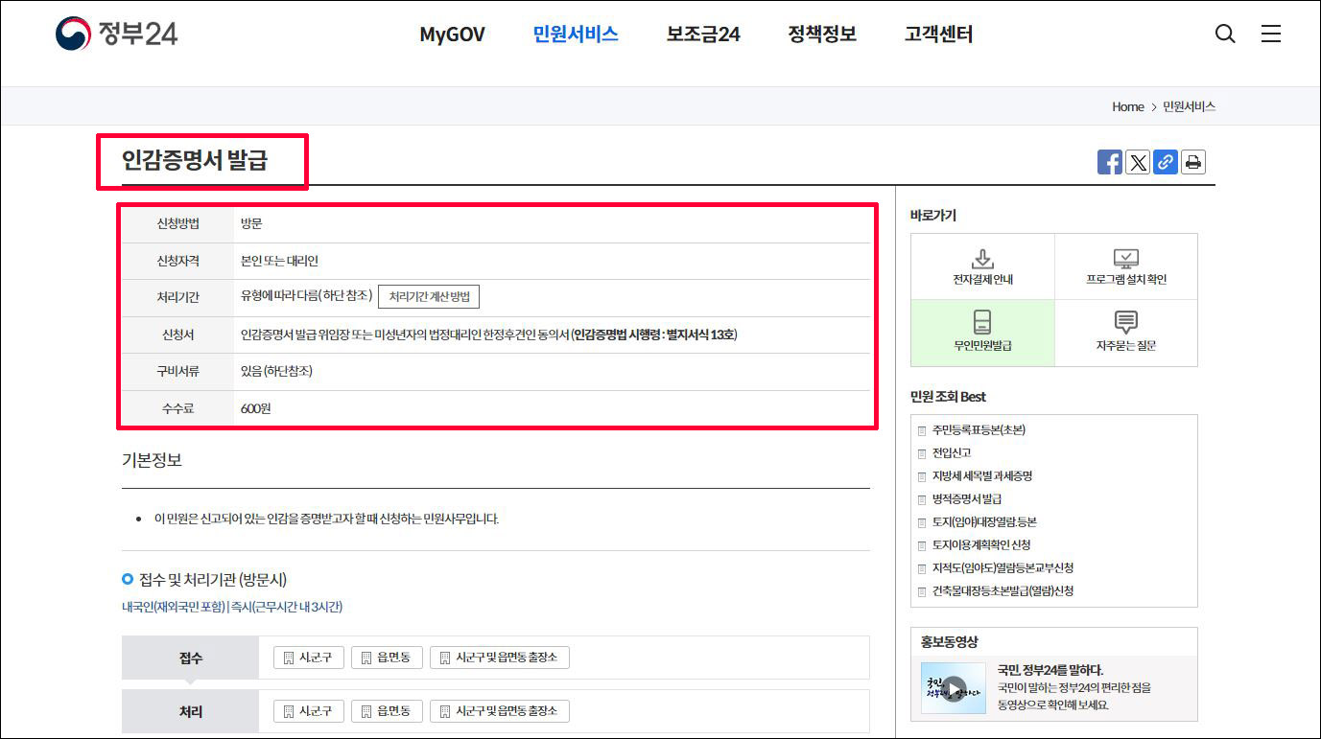The width and height of the screenshot is (1321, 739).
Task: Click 본인 또는 대리인 value
Action: point(279,261)
